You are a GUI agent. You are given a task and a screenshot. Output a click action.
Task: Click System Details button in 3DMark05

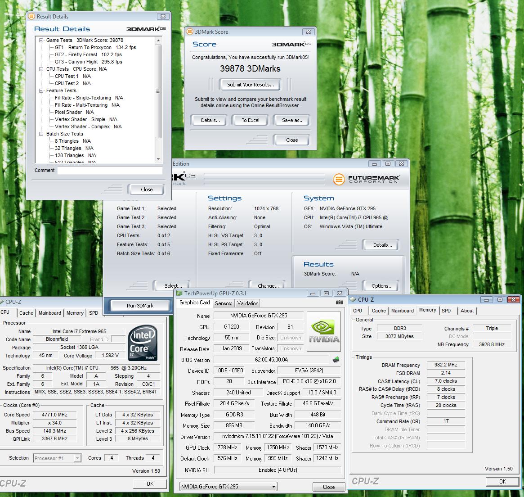pos(382,245)
